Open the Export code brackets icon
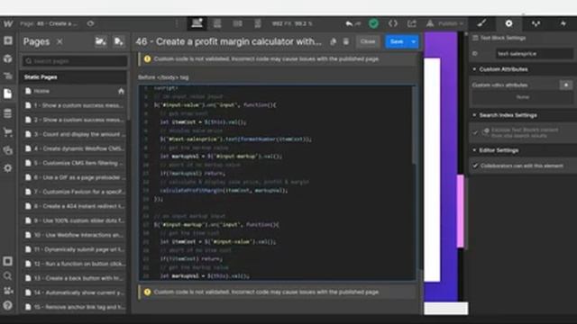 coord(393,23)
